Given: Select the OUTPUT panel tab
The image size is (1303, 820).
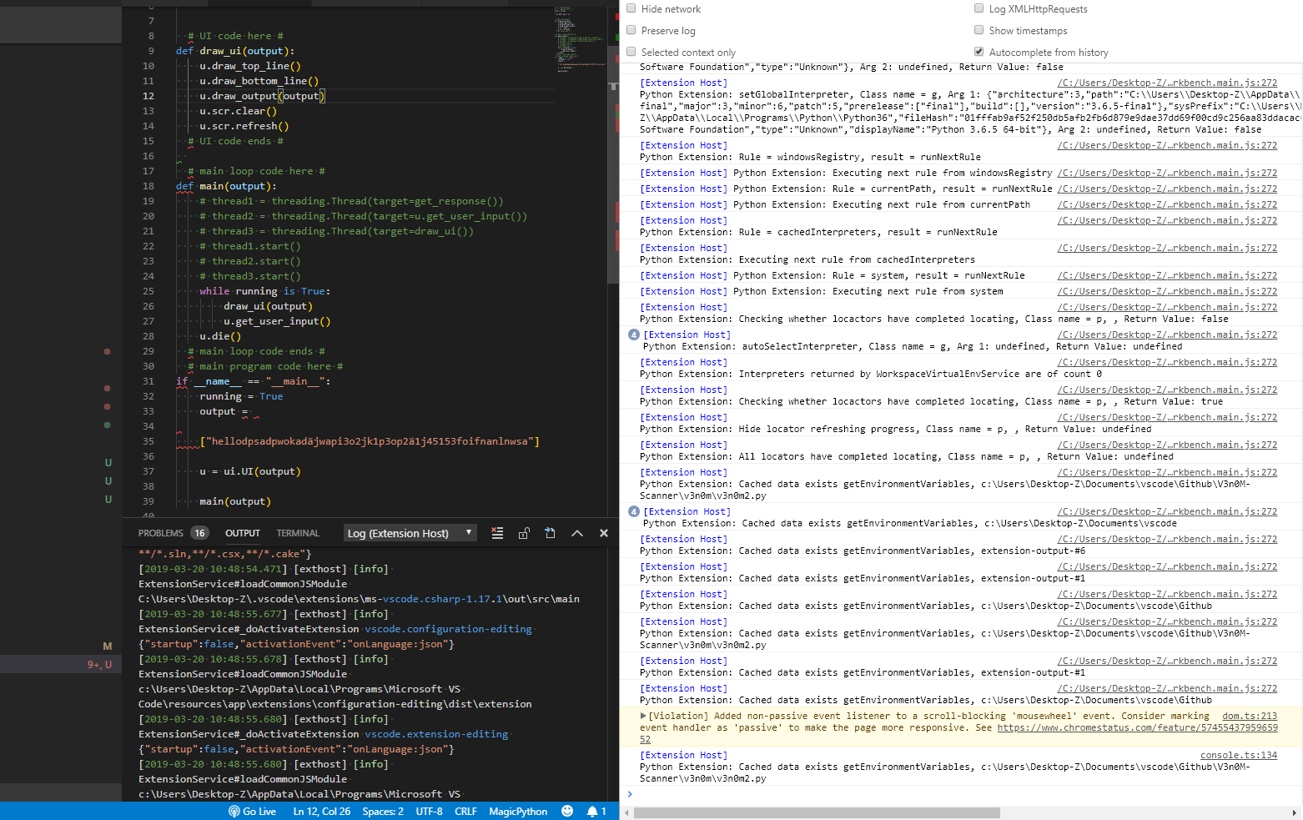Looking at the screenshot, I should coord(243,533).
